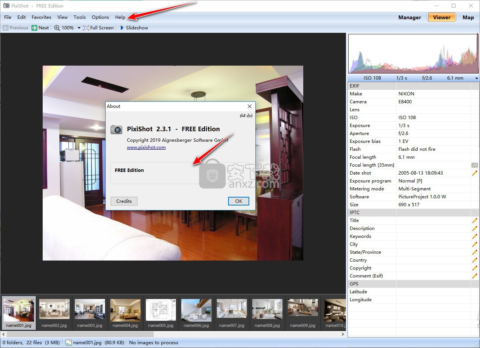The image size is (480, 348).
Task: Open the File menu
Action: 8,17
